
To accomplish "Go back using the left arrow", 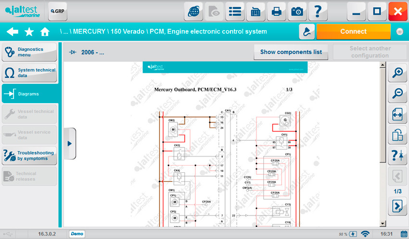I will coord(13,32).
